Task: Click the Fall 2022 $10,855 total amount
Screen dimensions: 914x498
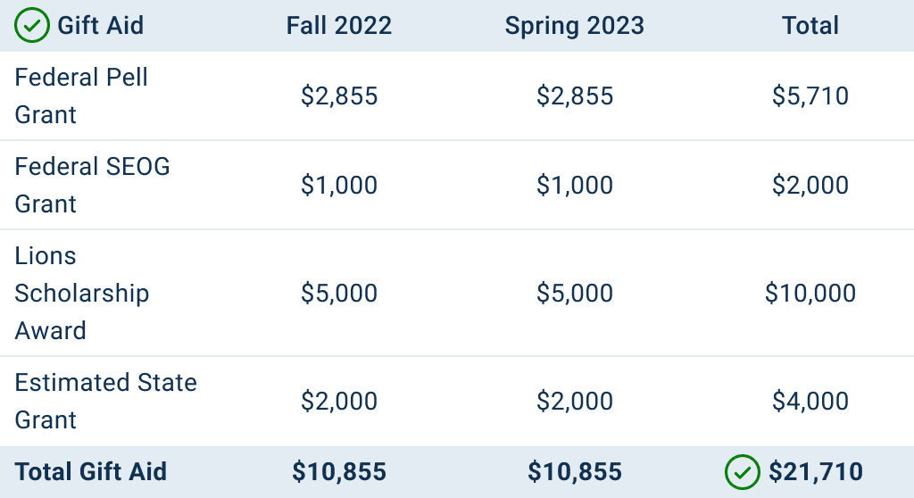Action: [x=339, y=472]
